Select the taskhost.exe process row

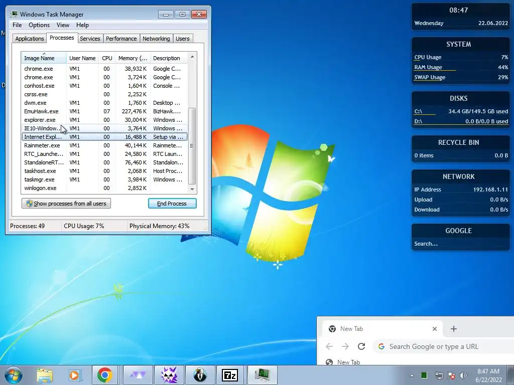tap(104, 171)
